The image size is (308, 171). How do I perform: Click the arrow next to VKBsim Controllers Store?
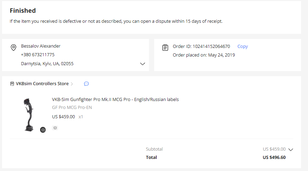tap(72, 84)
